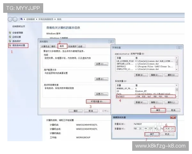Switch to the 硬件 tab in 系统属性
This screenshot has height=154, width=192.
click(53, 47)
